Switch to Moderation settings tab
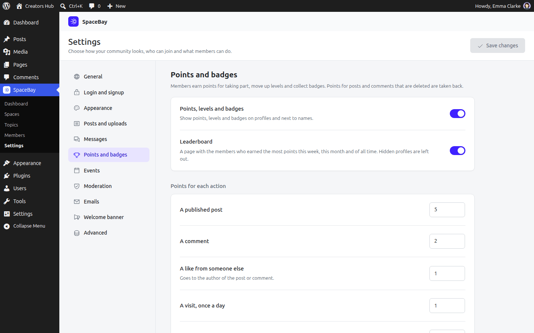Screen dimensions: 534x333 [109, 186]
